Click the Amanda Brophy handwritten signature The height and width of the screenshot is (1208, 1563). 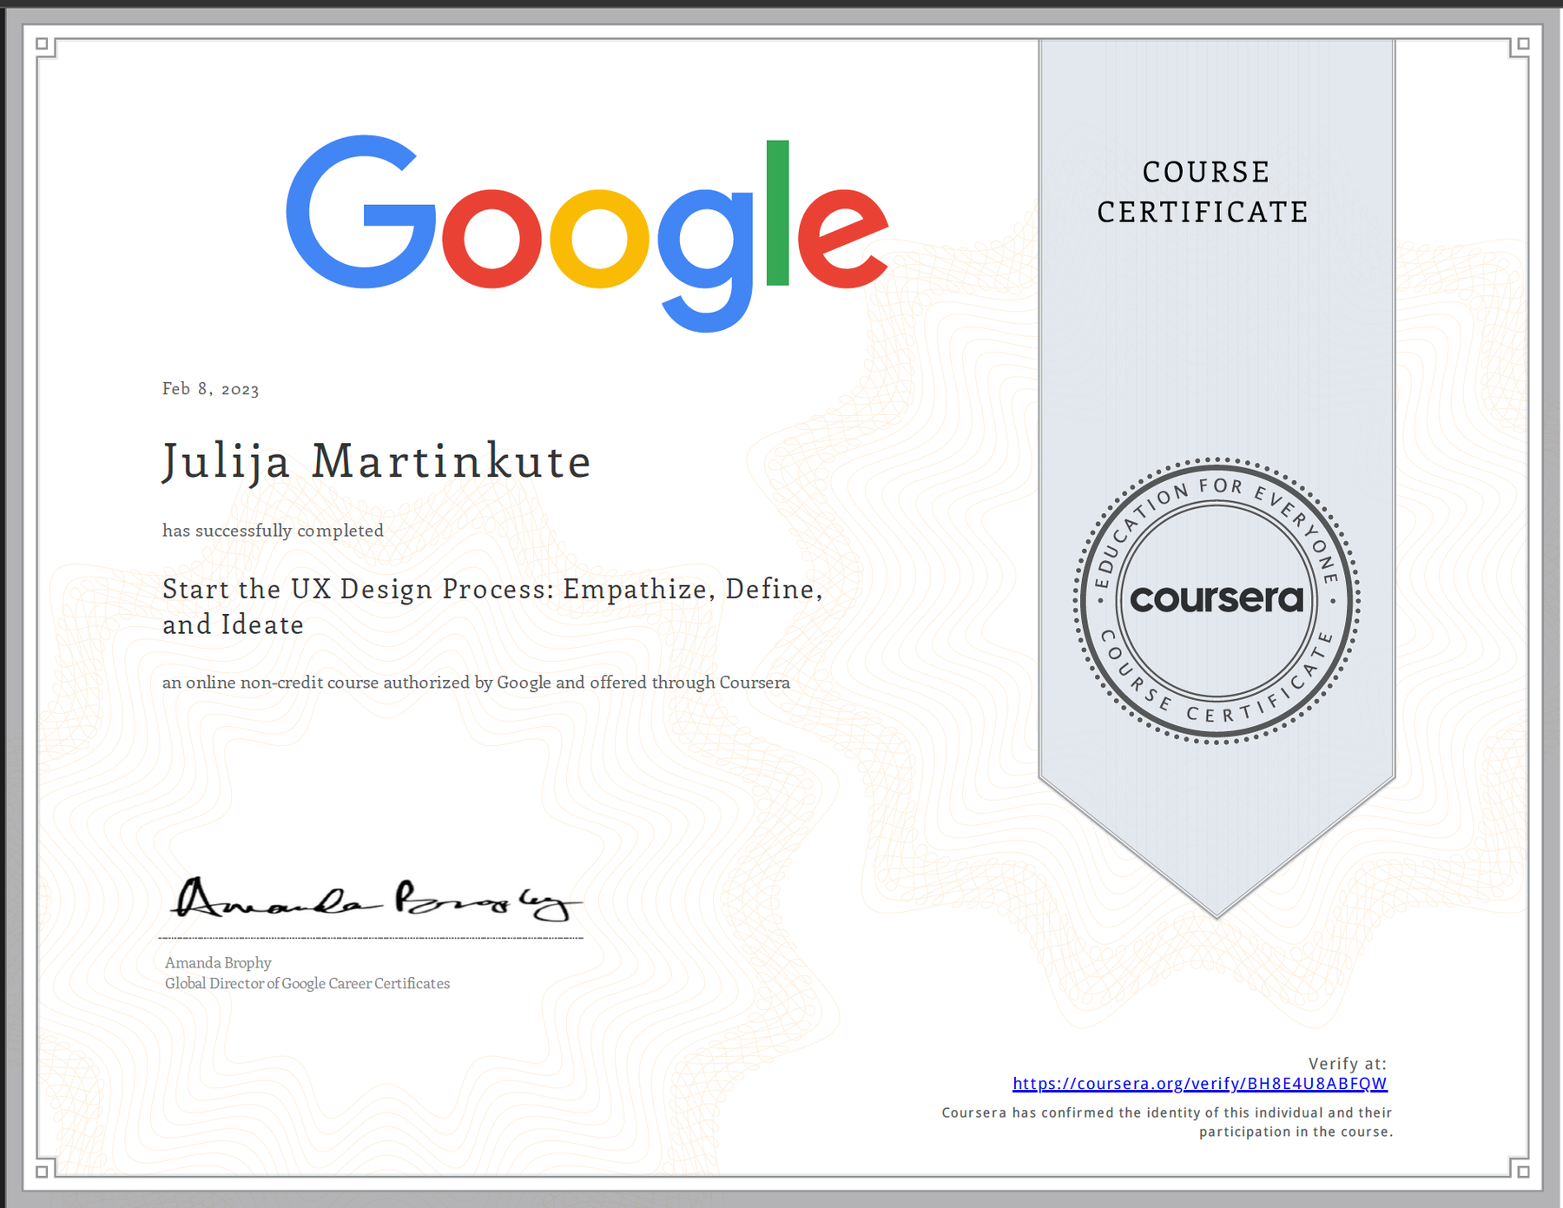(x=375, y=900)
